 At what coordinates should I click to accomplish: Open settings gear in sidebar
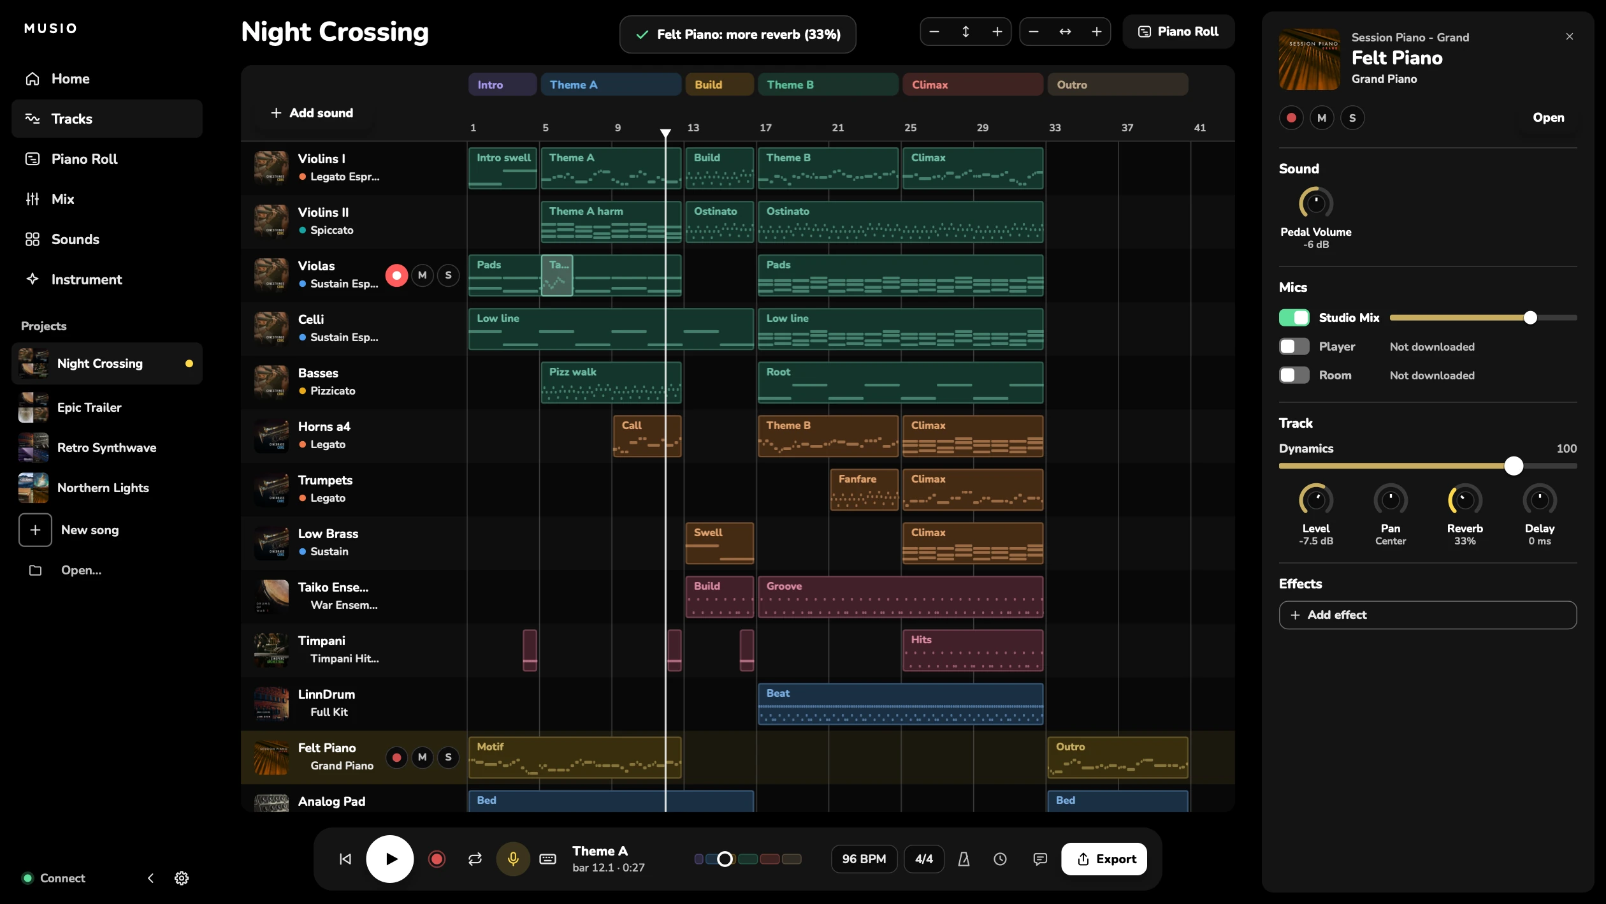[x=182, y=878]
